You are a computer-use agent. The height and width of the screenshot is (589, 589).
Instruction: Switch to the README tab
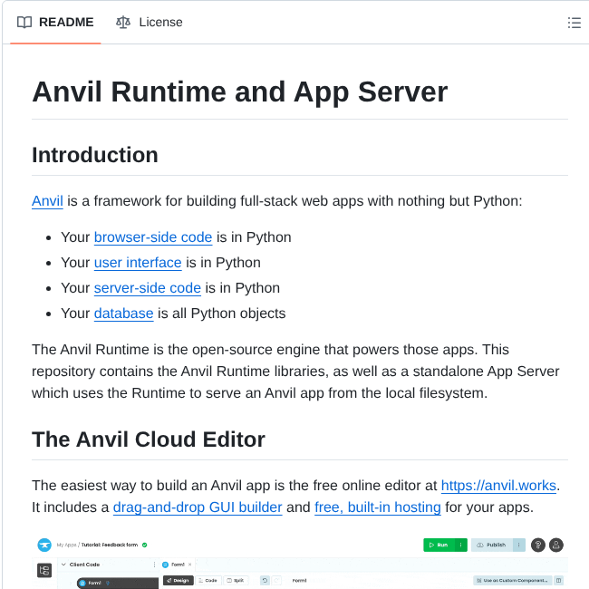point(55,22)
